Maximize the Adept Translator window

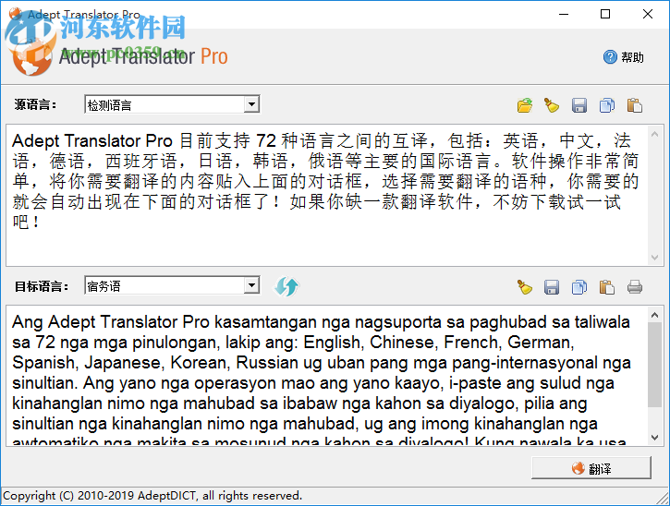[605, 14]
